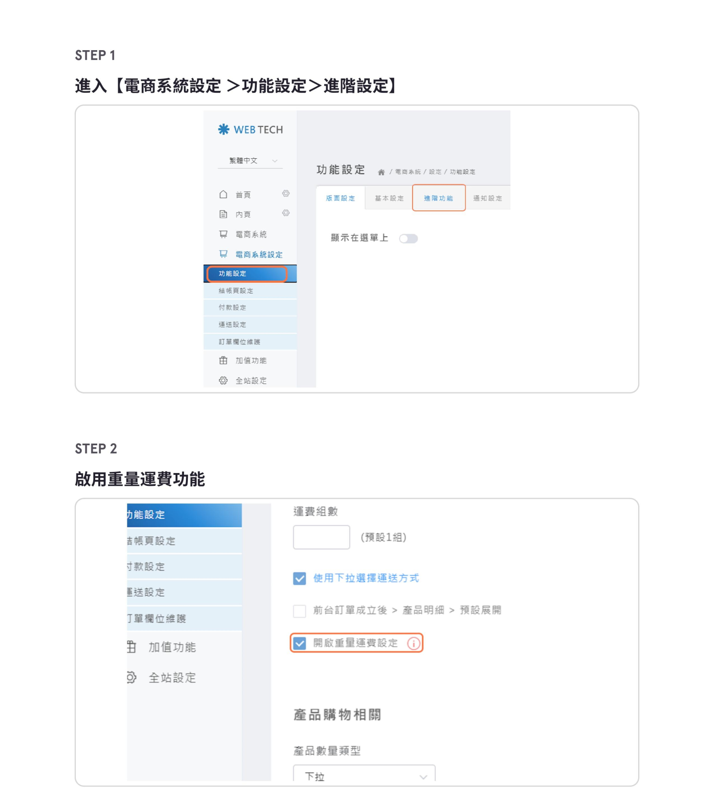Open the 繁體中文 language dropdown

(x=251, y=161)
